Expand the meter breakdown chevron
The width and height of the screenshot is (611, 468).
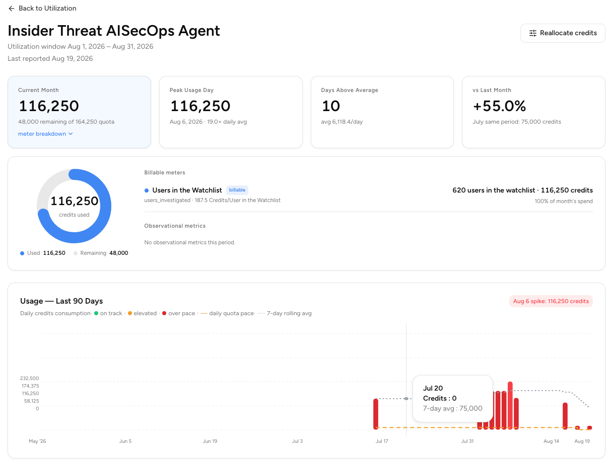pyautogui.click(x=71, y=134)
